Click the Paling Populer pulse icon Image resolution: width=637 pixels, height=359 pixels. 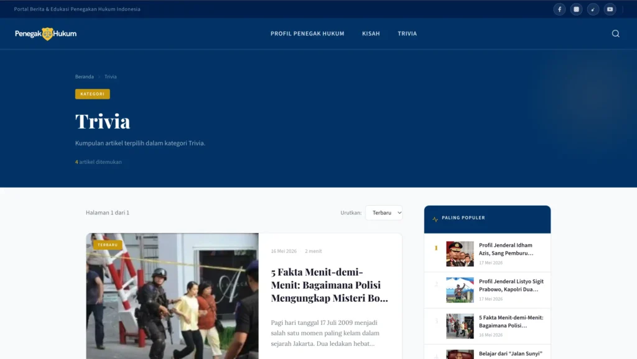pyautogui.click(x=435, y=219)
